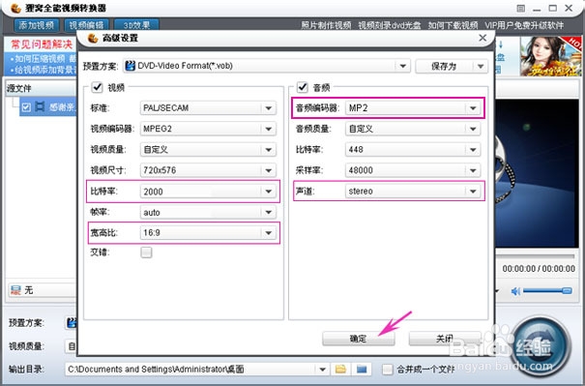The image size is (585, 386).
Task: Open the 标准 PAL/SECAM dropdown
Action: [x=269, y=108]
